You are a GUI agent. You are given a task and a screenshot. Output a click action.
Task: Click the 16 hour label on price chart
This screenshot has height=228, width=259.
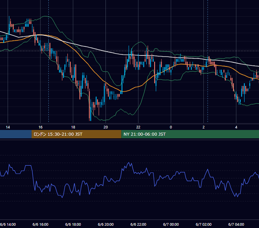point(40,127)
